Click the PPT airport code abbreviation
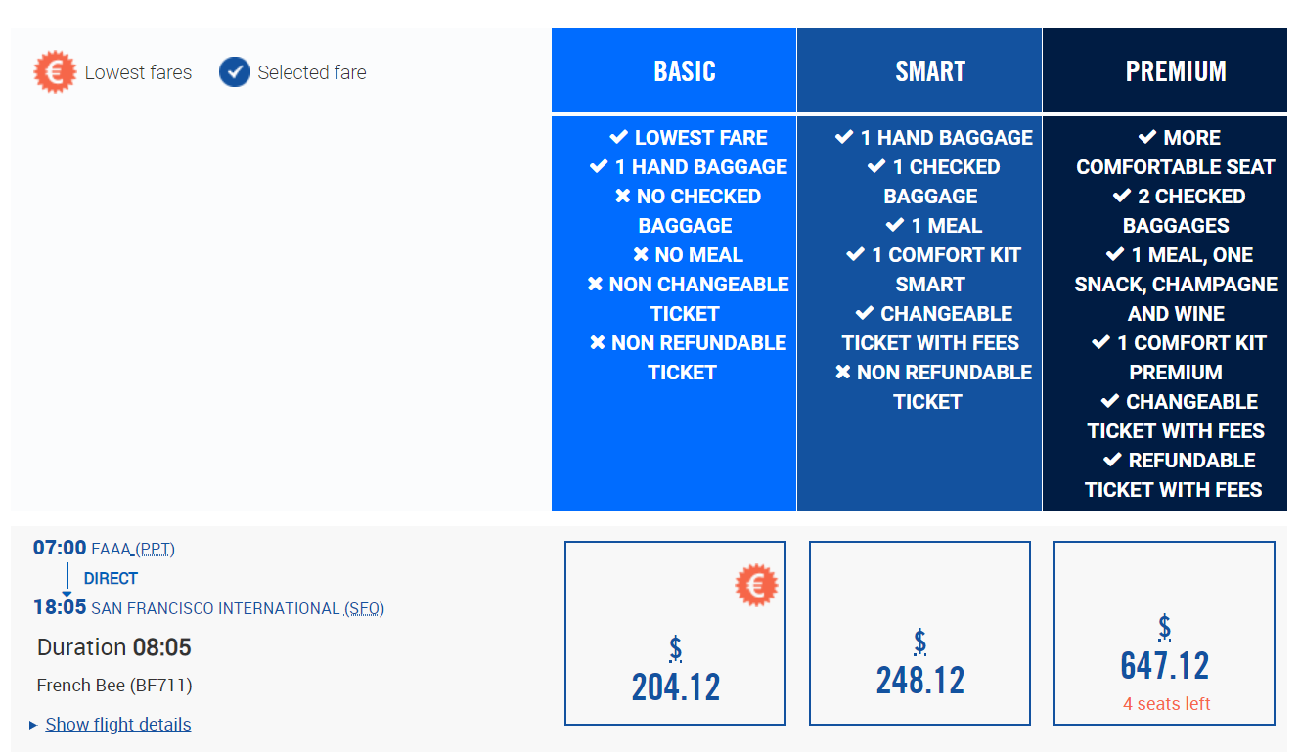This screenshot has width=1300, height=753. [155, 549]
